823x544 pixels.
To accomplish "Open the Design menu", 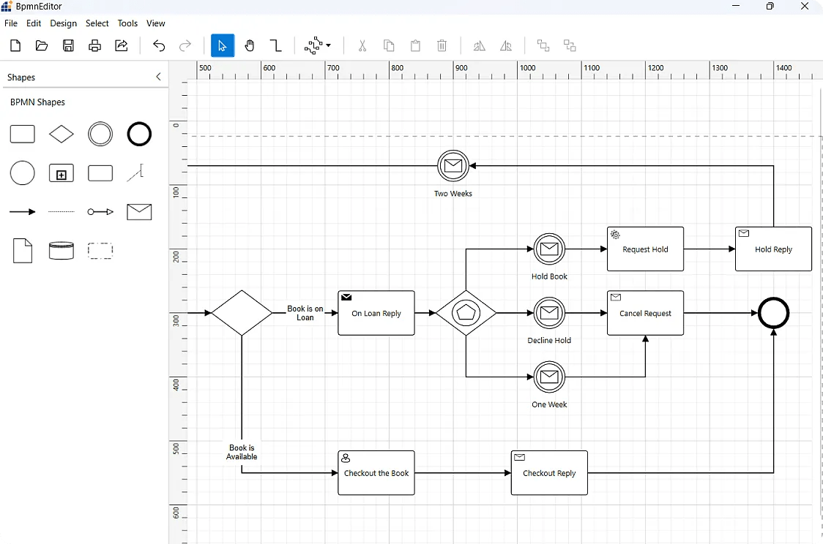I will click(x=63, y=23).
